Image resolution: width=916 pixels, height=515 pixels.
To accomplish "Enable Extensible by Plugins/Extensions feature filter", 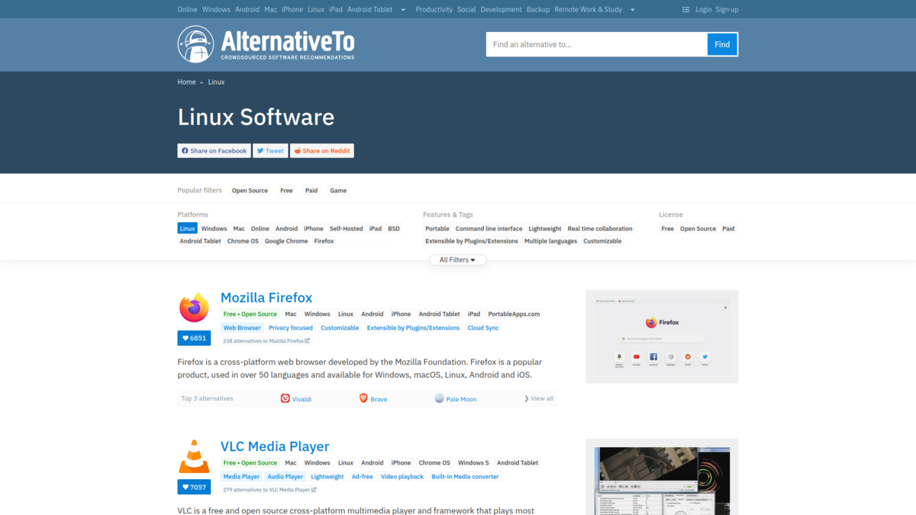I will click(472, 241).
